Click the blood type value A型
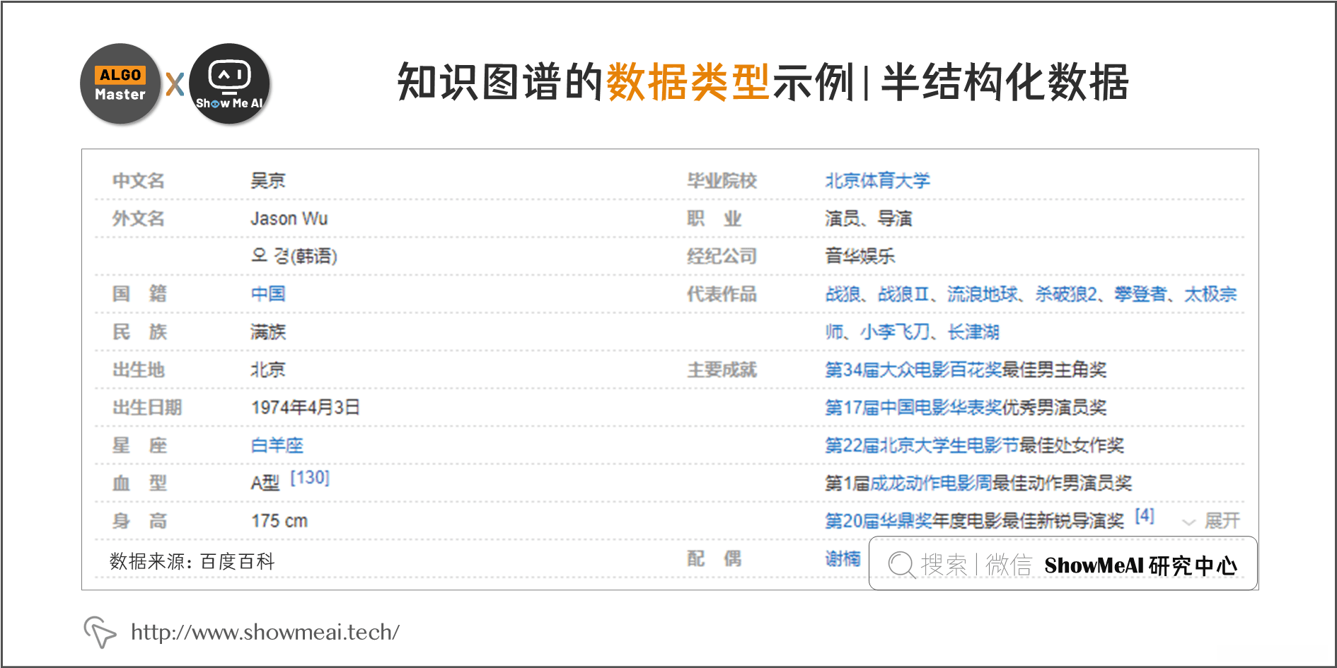This screenshot has height=668, width=1337. point(265,484)
